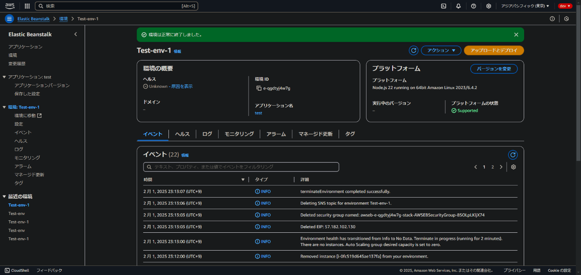This screenshot has width=581, height=275.
Task: Open the region selector アジアパシフィック (東京)
Action: click(525, 6)
